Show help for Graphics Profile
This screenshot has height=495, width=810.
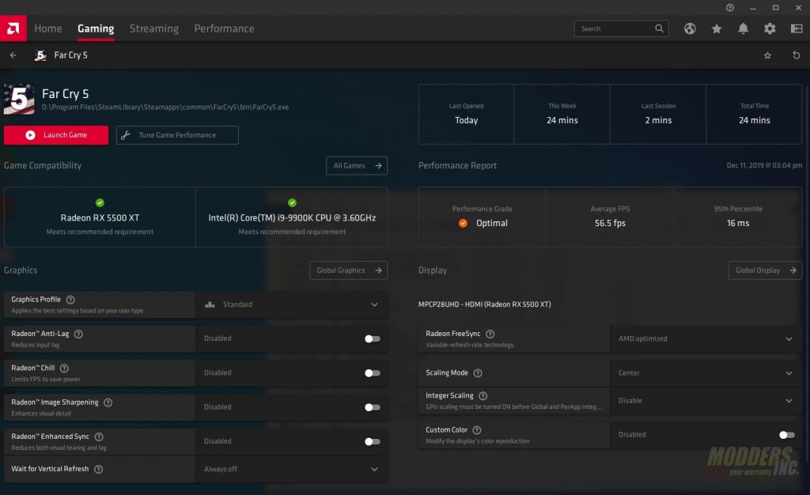point(70,300)
